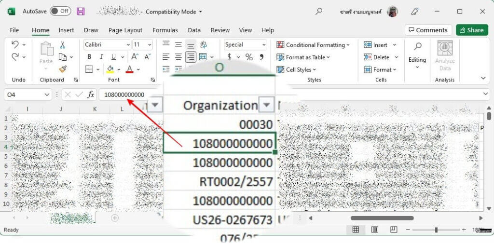Click the Wrap Text icon
This screenshot has height=244, width=494.
click(x=203, y=45)
